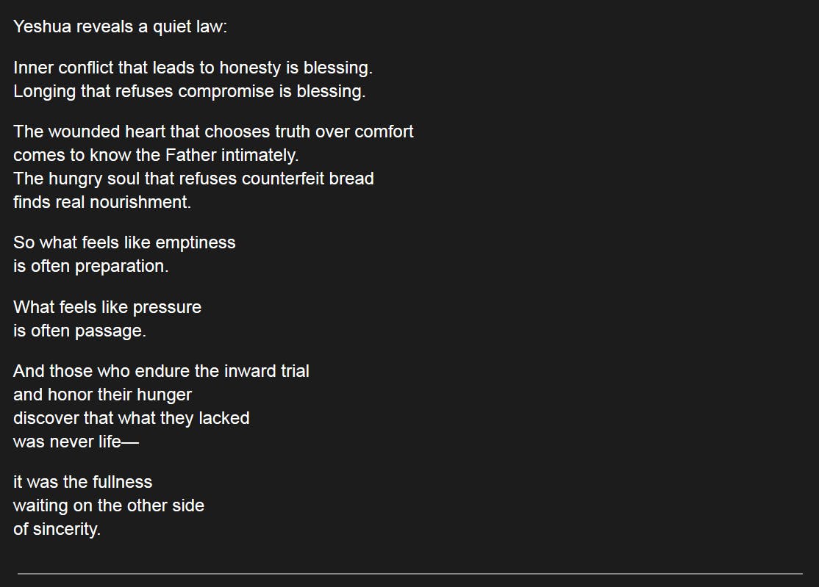The width and height of the screenshot is (819, 587).
Task: Click the text "is often passage."
Action: click(79, 331)
